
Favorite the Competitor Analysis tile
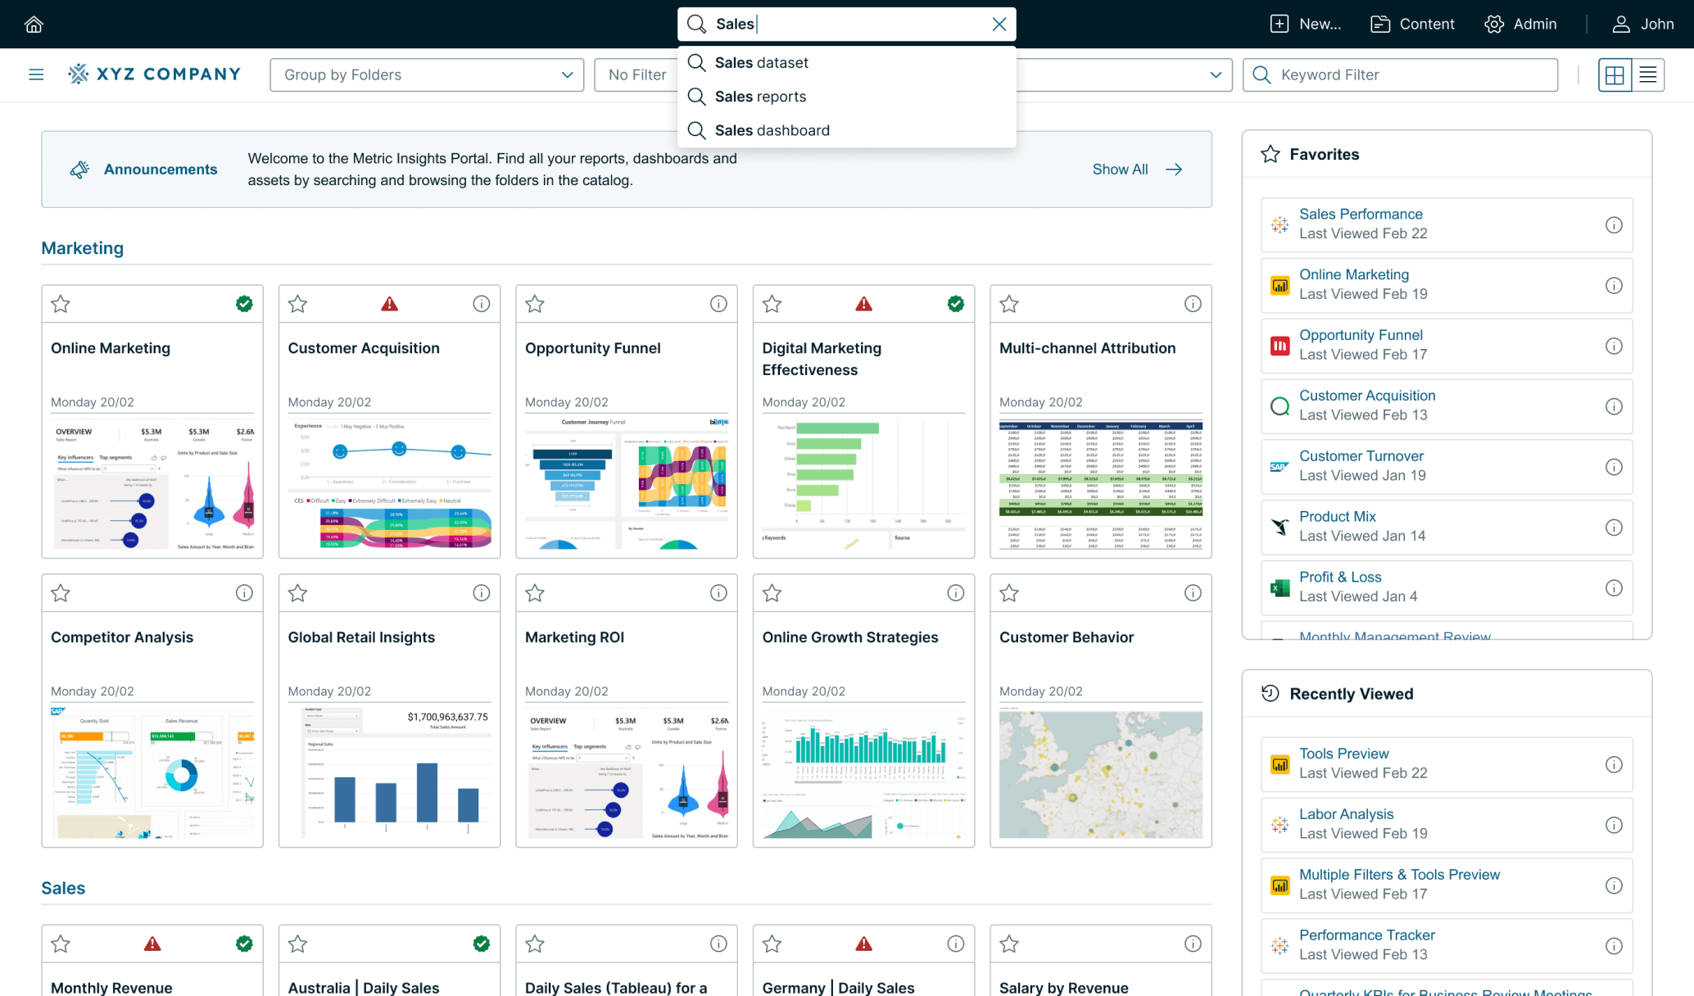[x=61, y=593]
